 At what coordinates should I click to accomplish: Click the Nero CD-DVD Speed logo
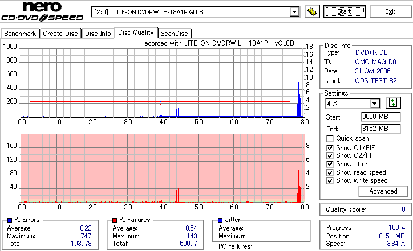coord(42,11)
